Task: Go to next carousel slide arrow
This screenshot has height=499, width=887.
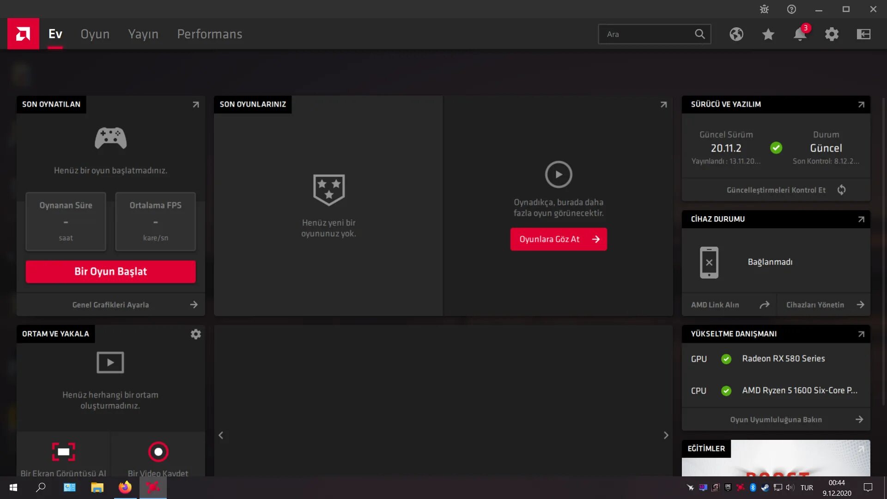Action: (666, 435)
